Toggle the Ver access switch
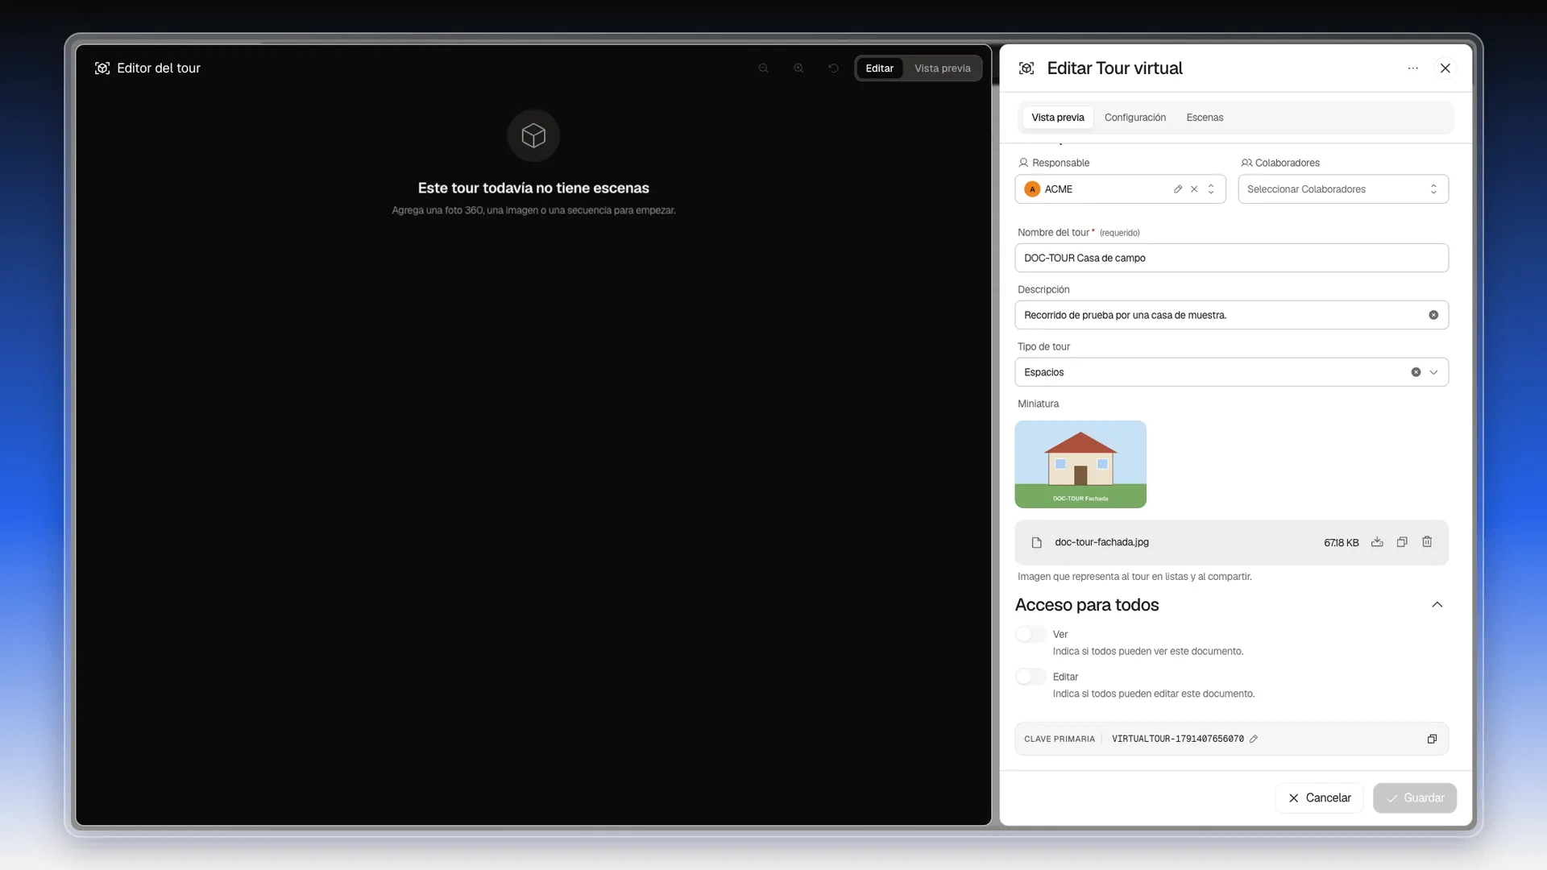Image resolution: width=1547 pixels, height=870 pixels. click(1031, 635)
